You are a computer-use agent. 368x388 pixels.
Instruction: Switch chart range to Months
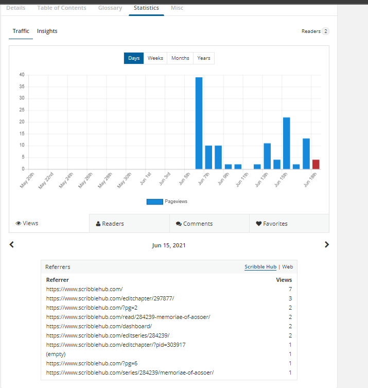180,58
